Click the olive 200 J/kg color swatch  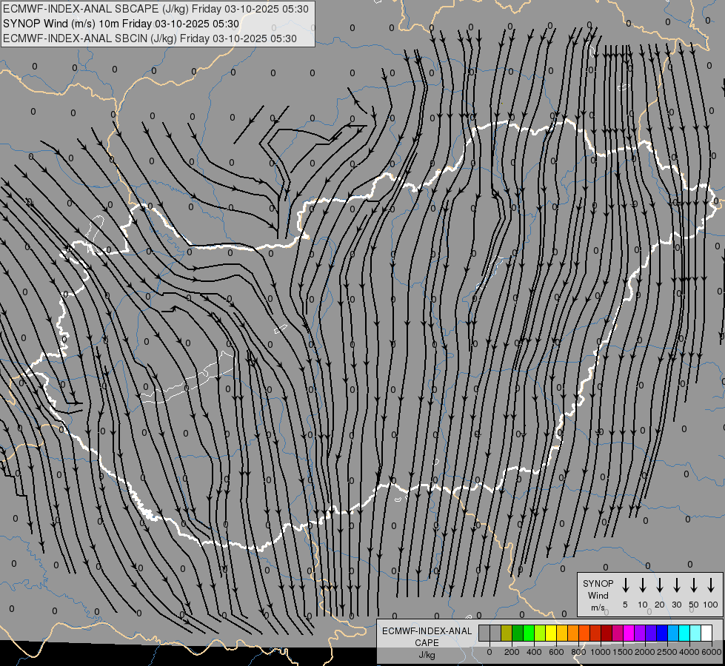(507, 633)
